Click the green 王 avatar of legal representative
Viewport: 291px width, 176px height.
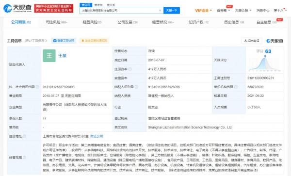point(49,56)
